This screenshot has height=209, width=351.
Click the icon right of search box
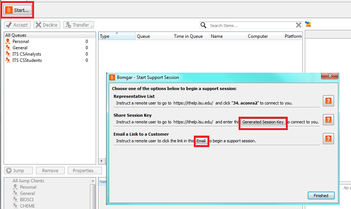[x=308, y=24]
